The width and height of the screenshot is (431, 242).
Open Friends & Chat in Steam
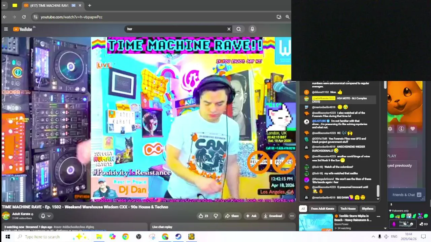403,195
